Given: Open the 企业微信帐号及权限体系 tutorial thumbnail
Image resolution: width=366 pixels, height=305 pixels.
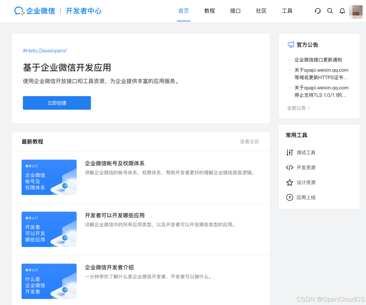Looking at the screenshot, I should coord(49,177).
